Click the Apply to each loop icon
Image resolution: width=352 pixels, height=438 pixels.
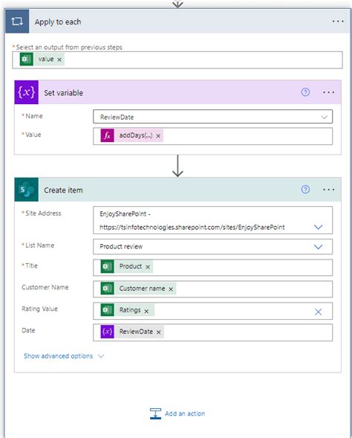[17, 22]
